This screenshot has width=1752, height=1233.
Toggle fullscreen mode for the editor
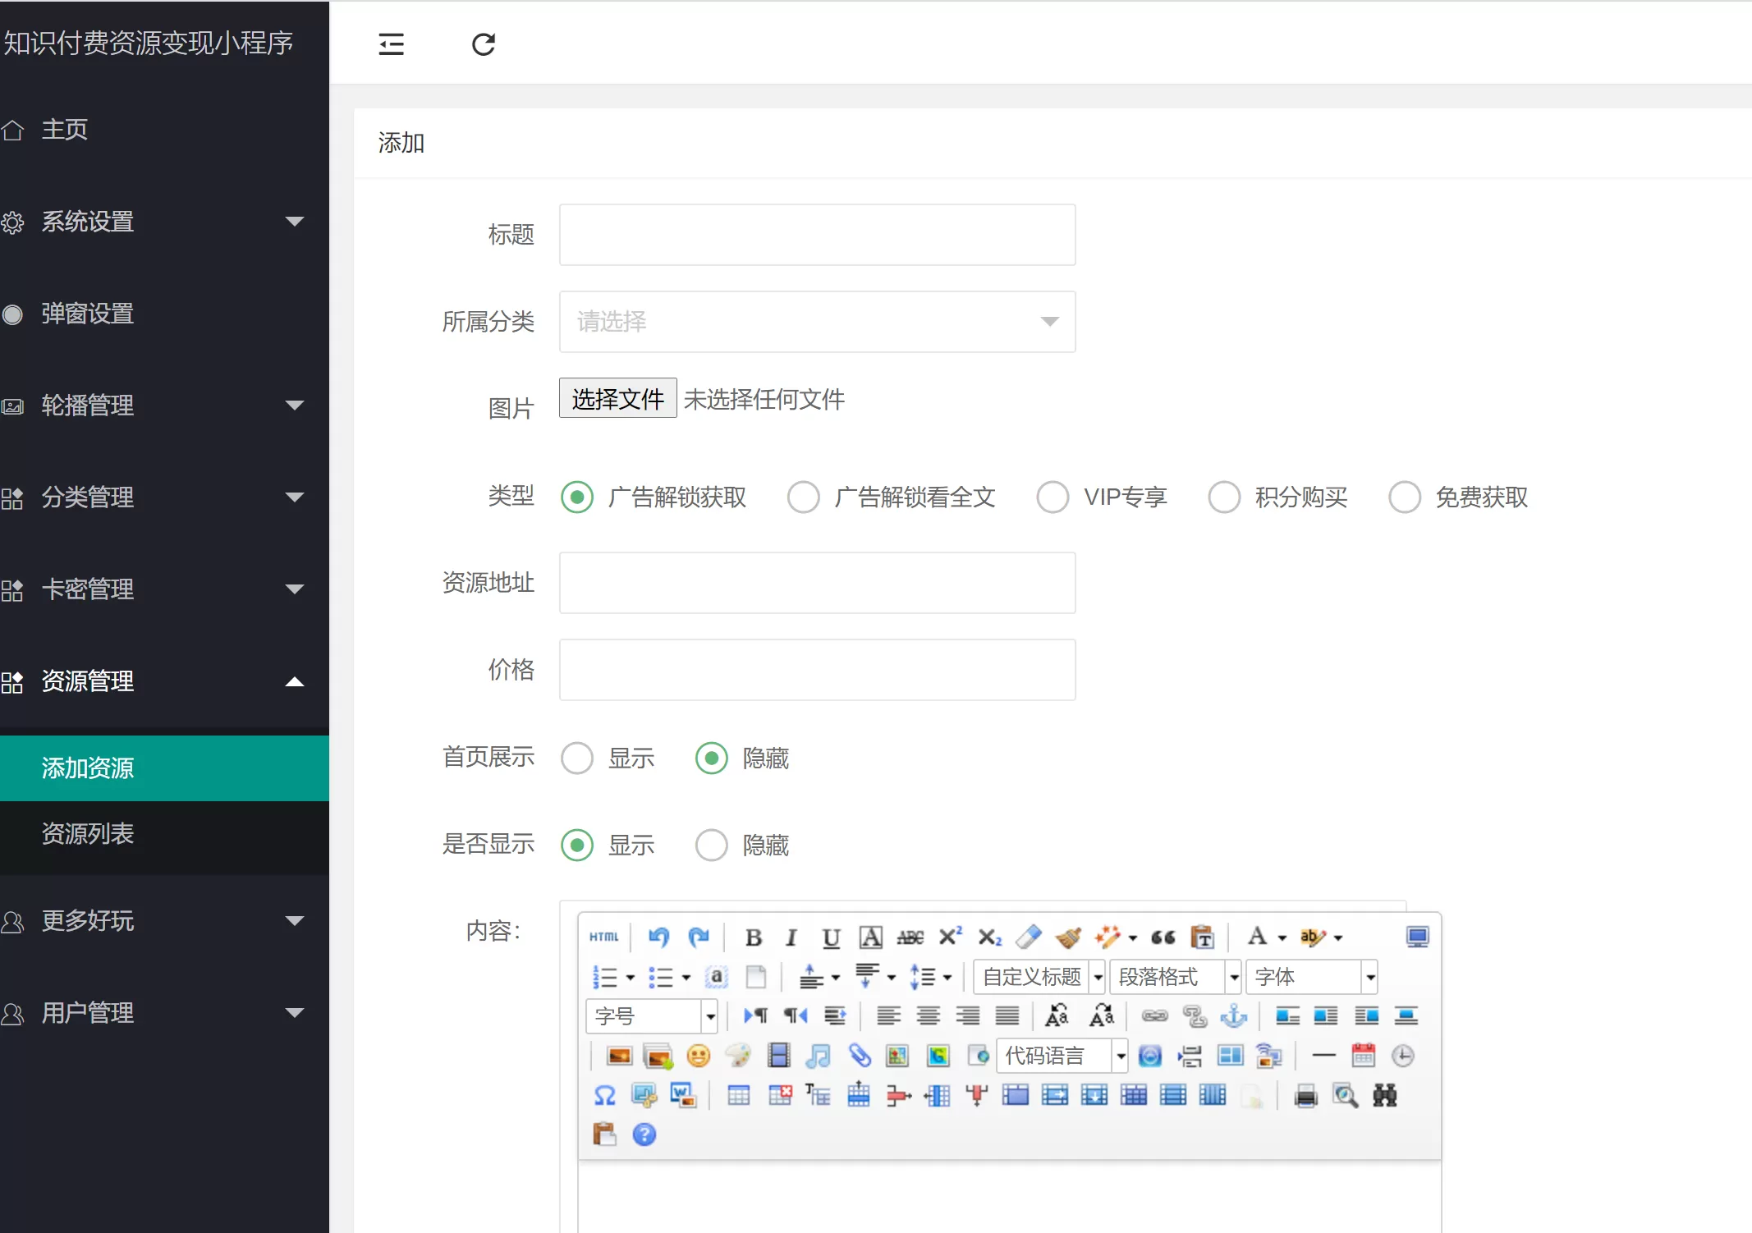pos(1419,936)
